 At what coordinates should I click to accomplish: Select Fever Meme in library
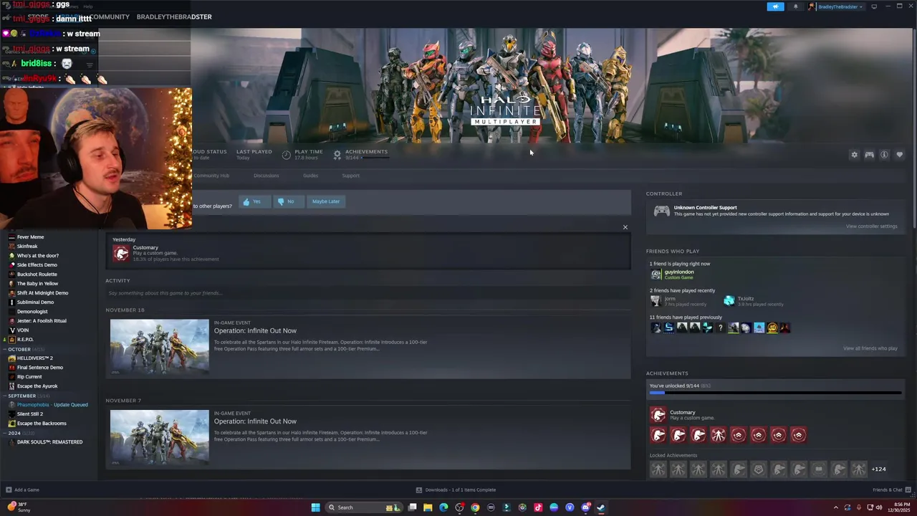[30, 237]
